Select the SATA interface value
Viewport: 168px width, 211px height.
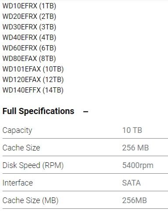[x=132, y=183]
